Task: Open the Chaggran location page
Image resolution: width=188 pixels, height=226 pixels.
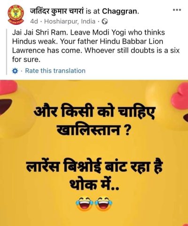Action: coord(120,11)
